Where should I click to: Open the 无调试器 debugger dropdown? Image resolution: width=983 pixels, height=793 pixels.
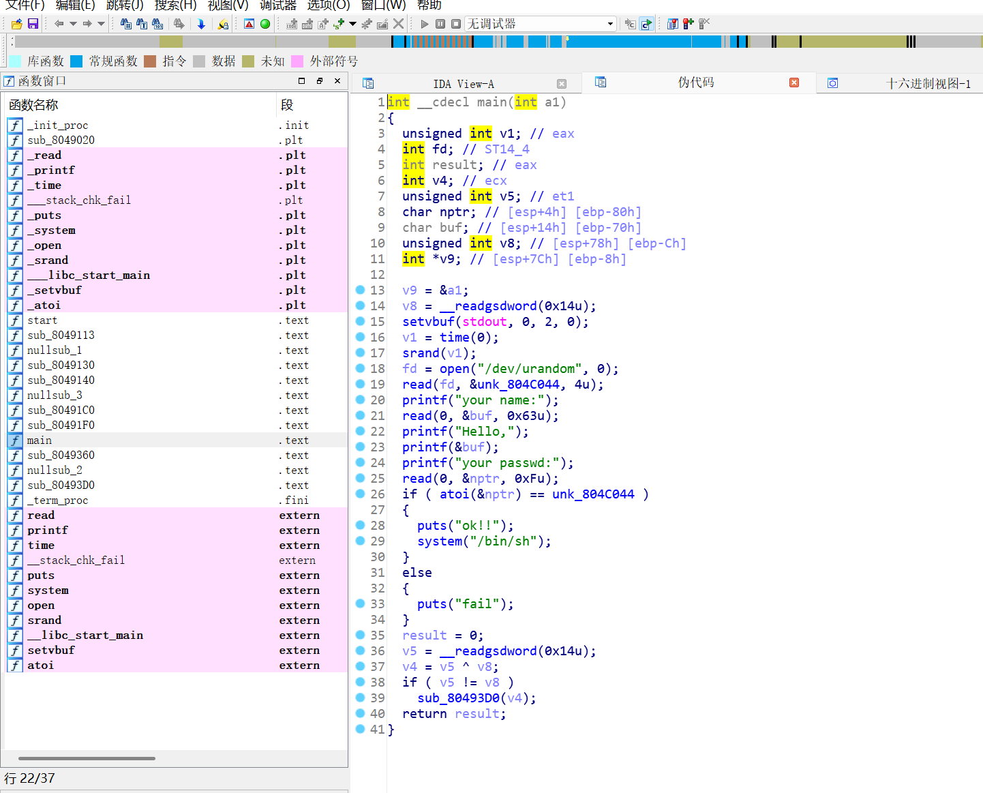[x=610, y=24]
